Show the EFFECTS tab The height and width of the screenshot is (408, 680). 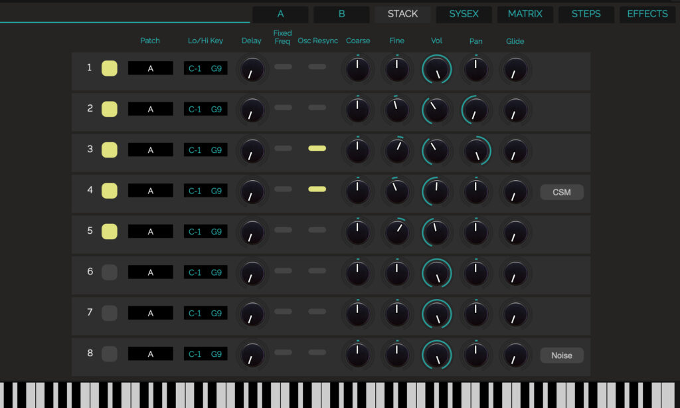(x=647, y=14)
